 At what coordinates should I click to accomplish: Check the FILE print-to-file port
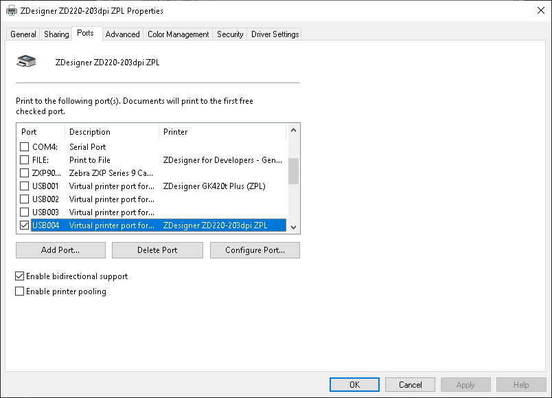coord(23,160)
